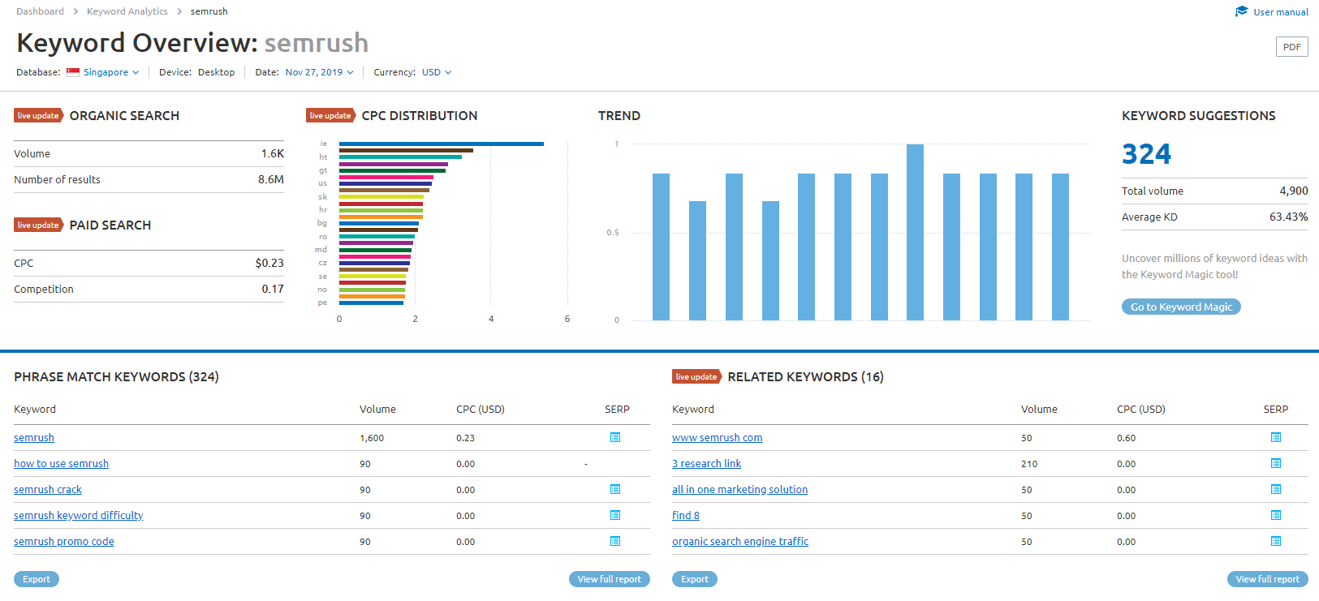Open semrush keyword difficulty link

coord(79,516)
